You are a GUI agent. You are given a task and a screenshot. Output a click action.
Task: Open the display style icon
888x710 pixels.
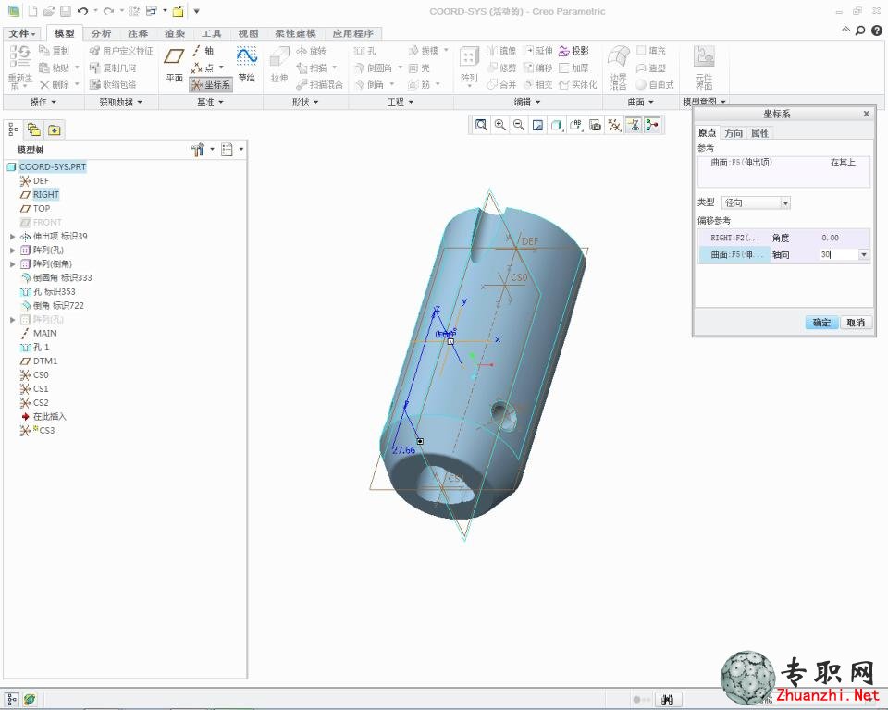tap(557, 125)
